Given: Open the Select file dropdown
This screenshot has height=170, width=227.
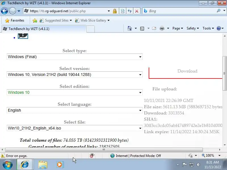Looking at the screenshot, I should [75, 128].
